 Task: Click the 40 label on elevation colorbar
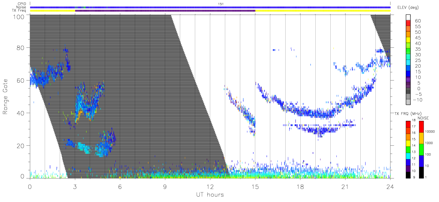(417, 43)
